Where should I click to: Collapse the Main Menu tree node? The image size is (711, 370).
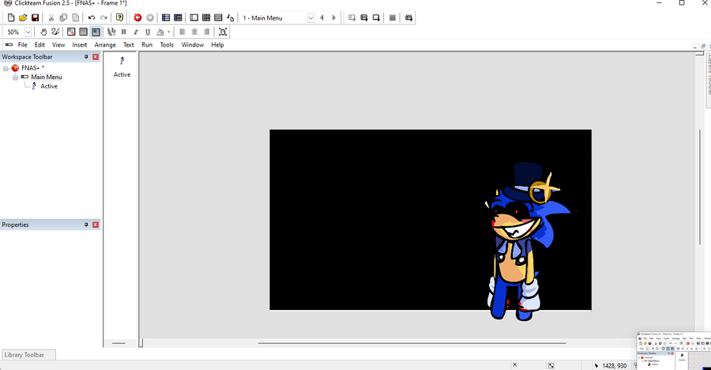point(16,77)
